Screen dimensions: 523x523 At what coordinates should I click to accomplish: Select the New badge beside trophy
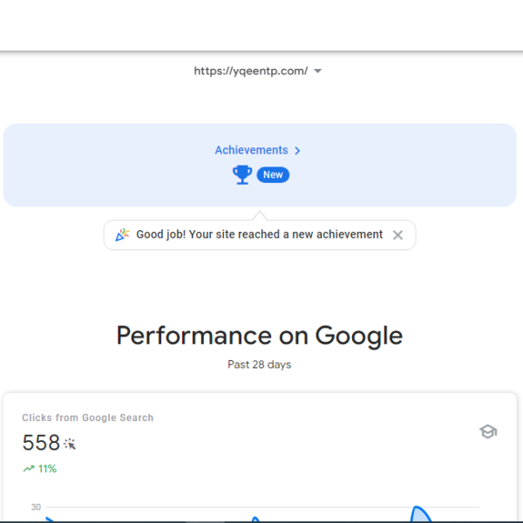[273, 175]
